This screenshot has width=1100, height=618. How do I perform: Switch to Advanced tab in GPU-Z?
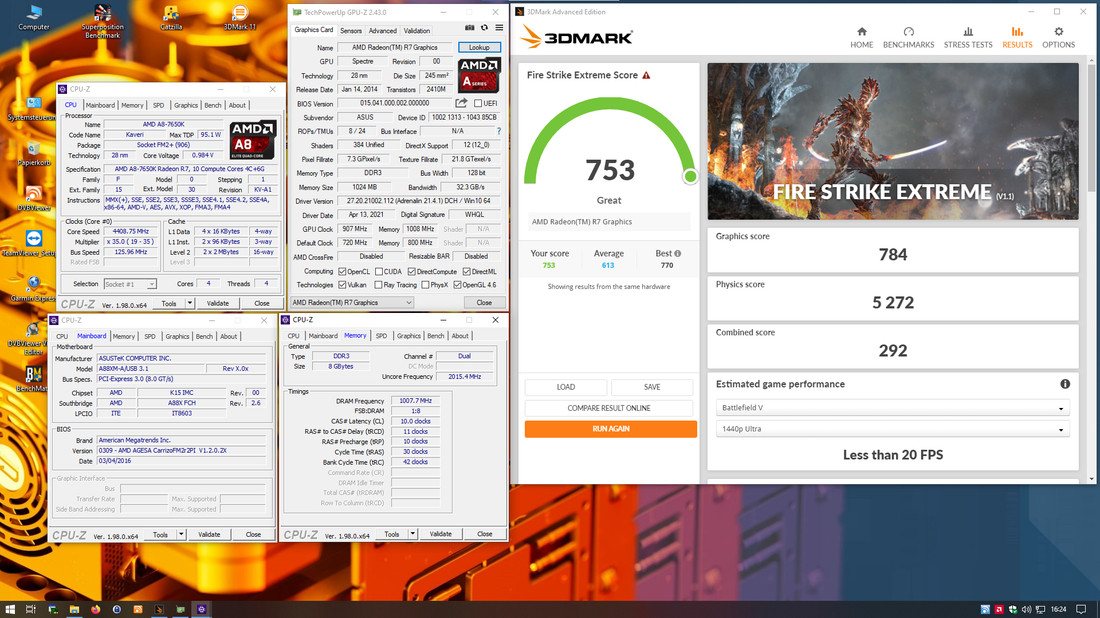click(x=382, y=31)
